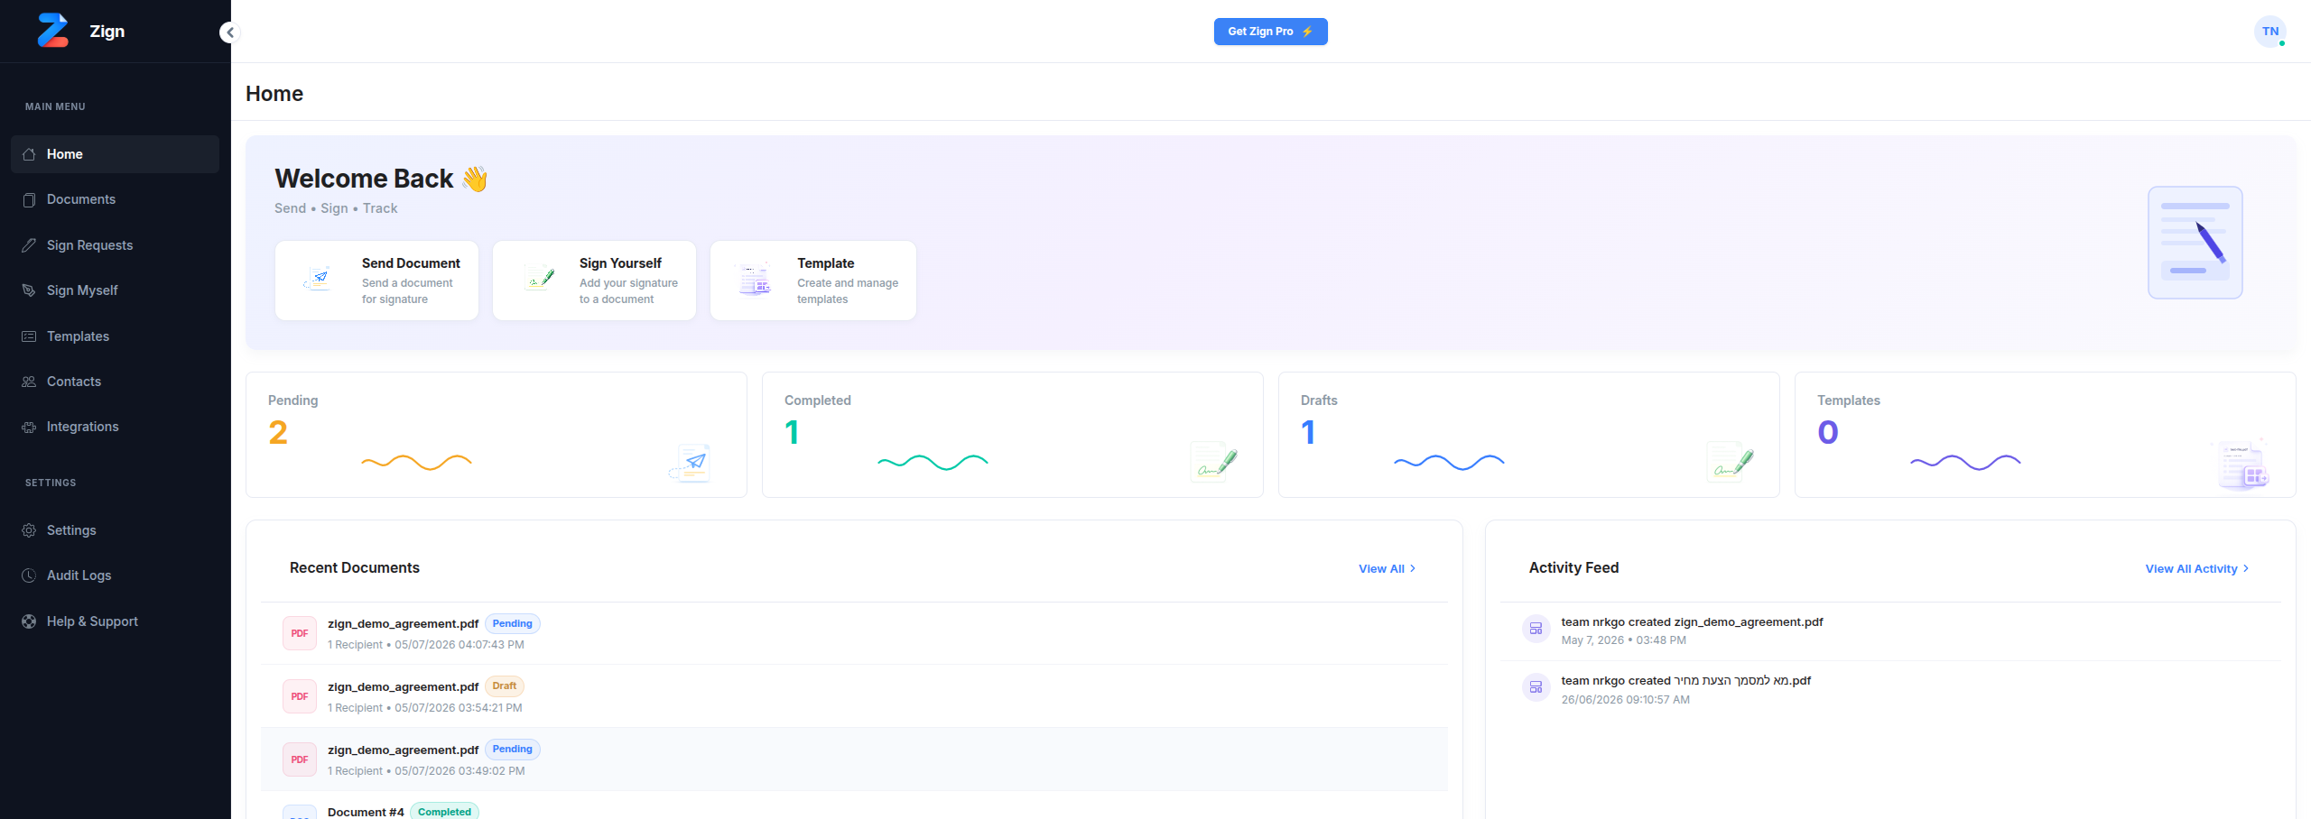Click the activity entry dated 26/06/2026
Viewport: 2311px width, 819px height.
click(1890, 690)
